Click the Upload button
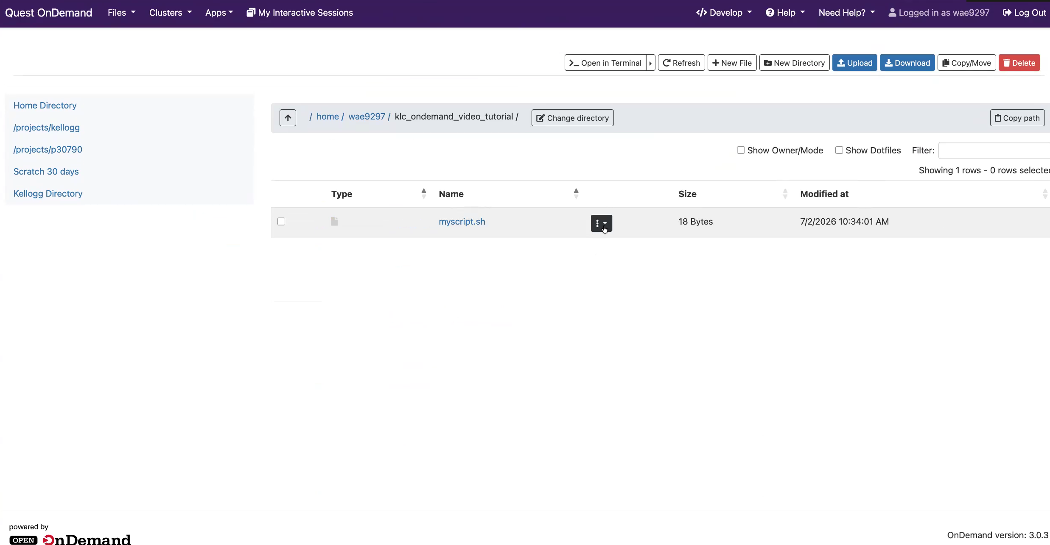Screen dimensions: 1050x545 click(x=854, y=63)
